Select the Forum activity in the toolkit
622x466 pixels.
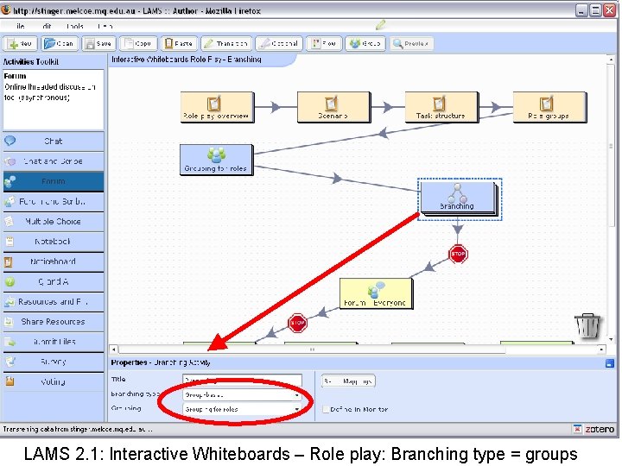54,181
